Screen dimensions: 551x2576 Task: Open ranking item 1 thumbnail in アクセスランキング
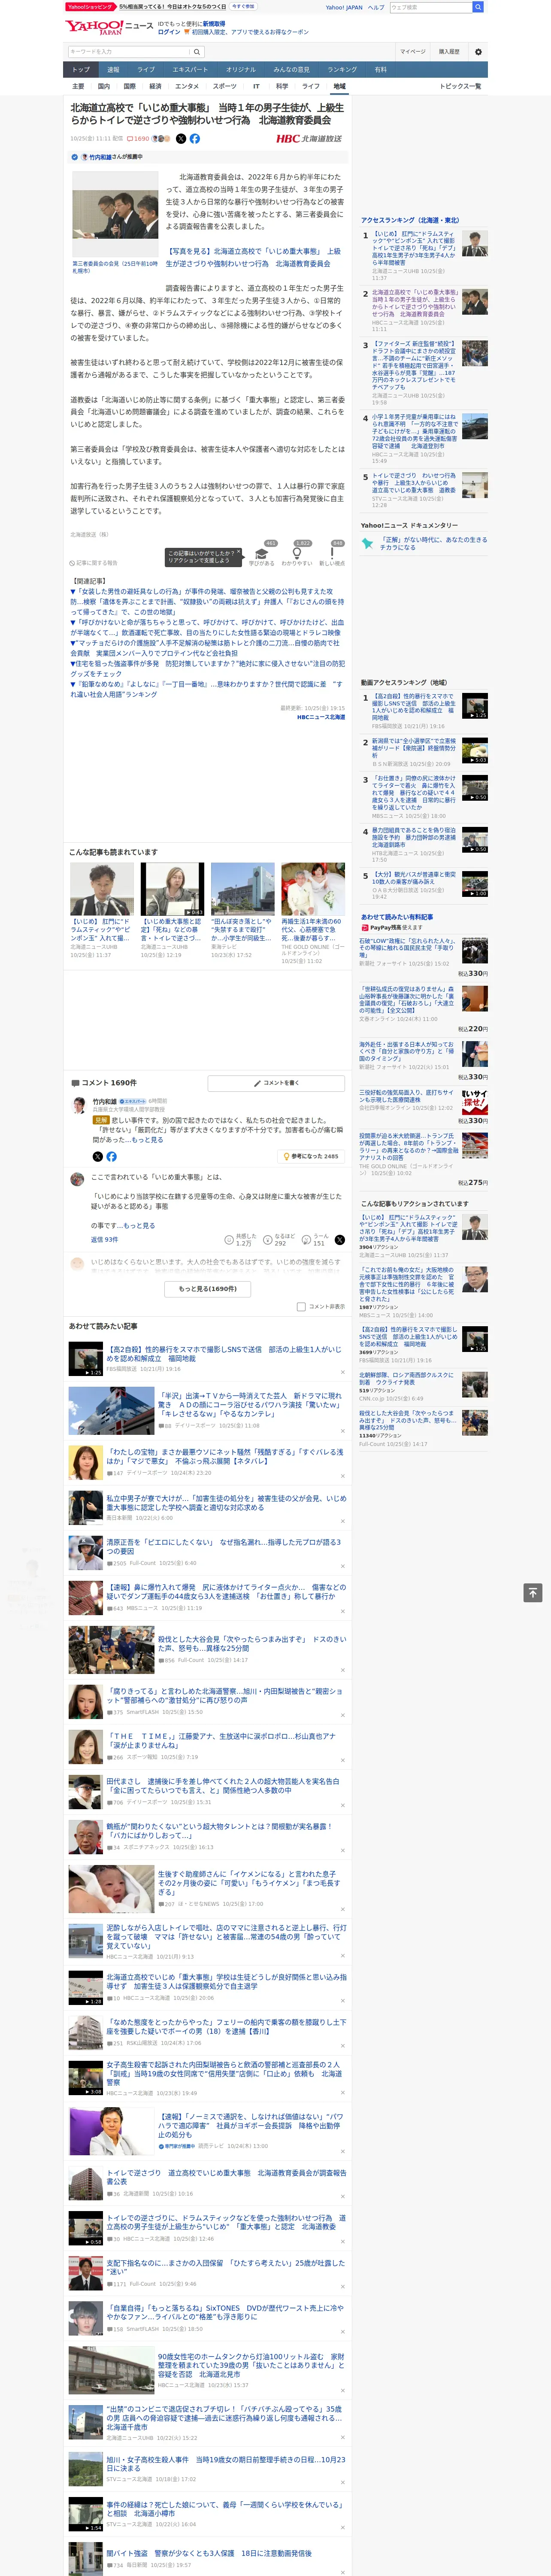click(475, 243)
